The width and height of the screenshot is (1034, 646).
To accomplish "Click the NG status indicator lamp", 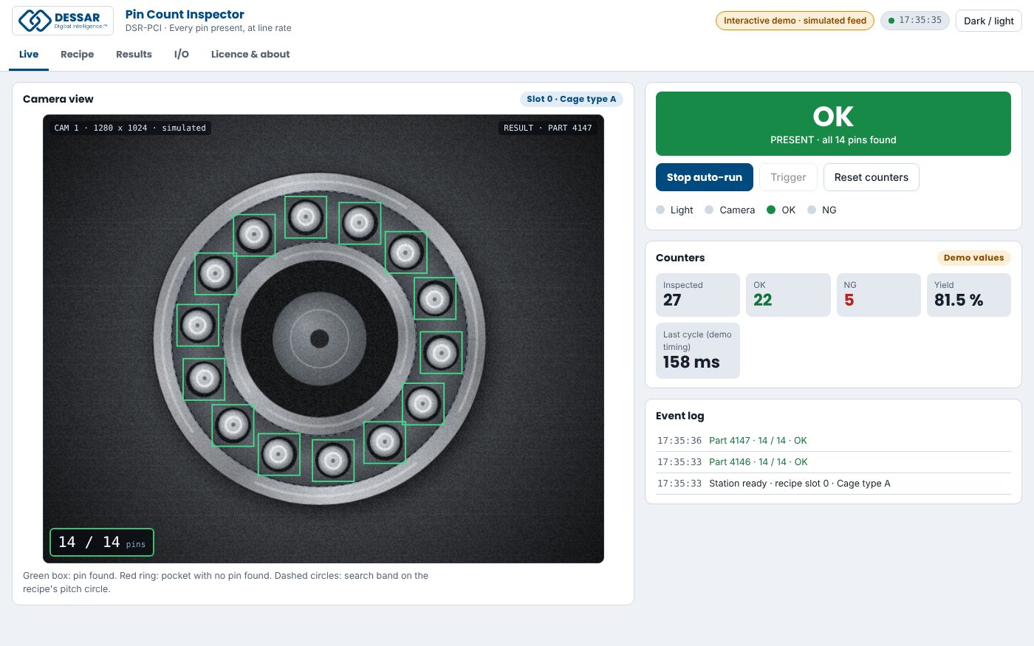I will click(x=812, y=210).
